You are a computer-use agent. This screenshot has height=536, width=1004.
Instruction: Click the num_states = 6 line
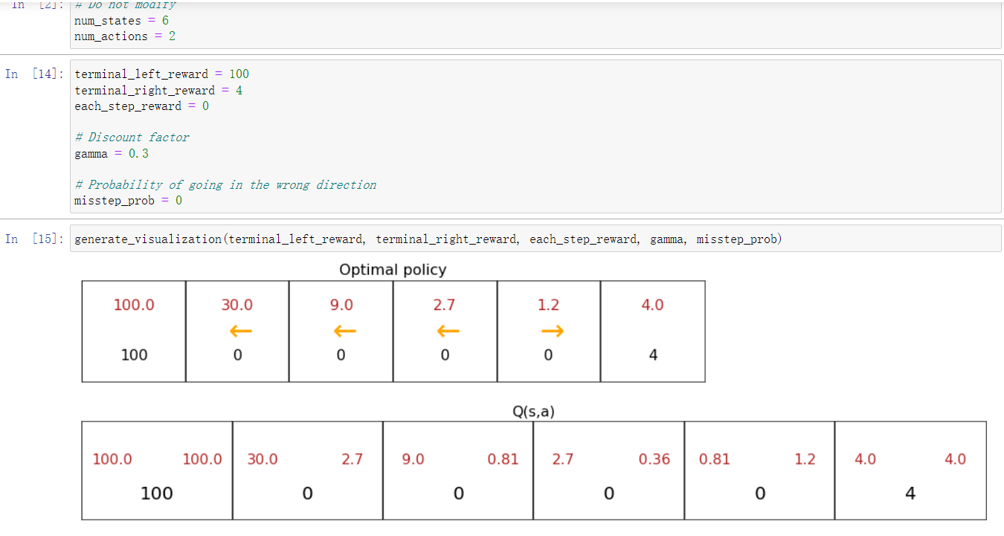pos(121,20)
